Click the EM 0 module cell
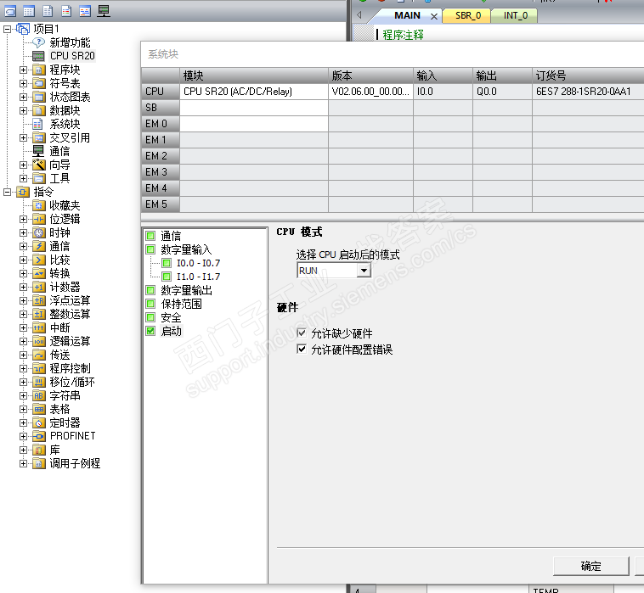644x593 pixels. (254, 124)
